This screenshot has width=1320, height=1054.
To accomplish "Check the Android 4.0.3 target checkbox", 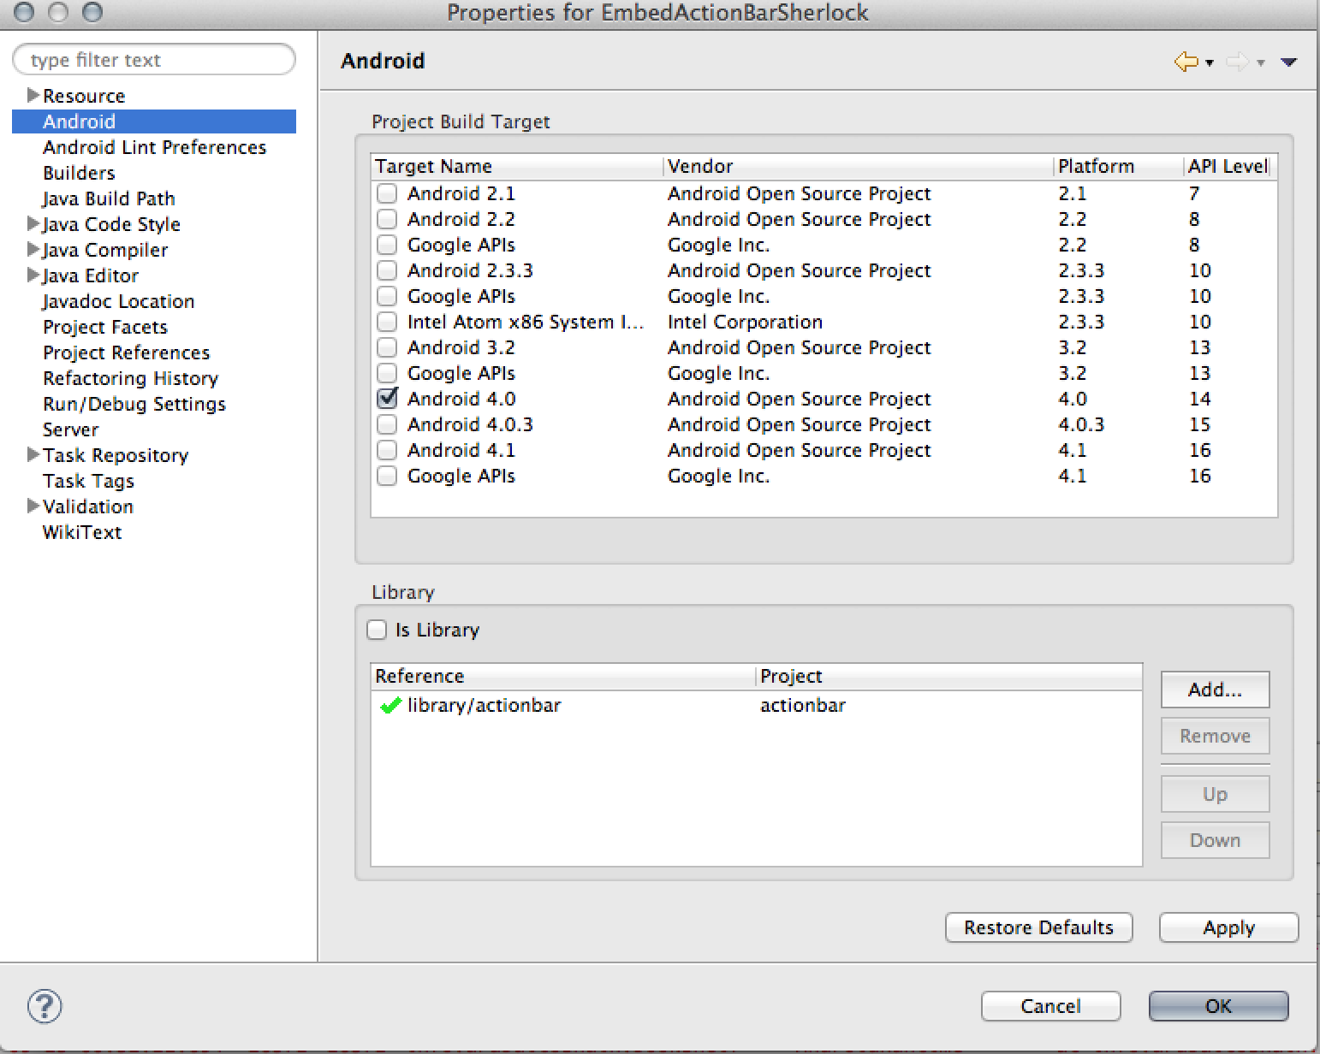I will [x=387, y=424].
